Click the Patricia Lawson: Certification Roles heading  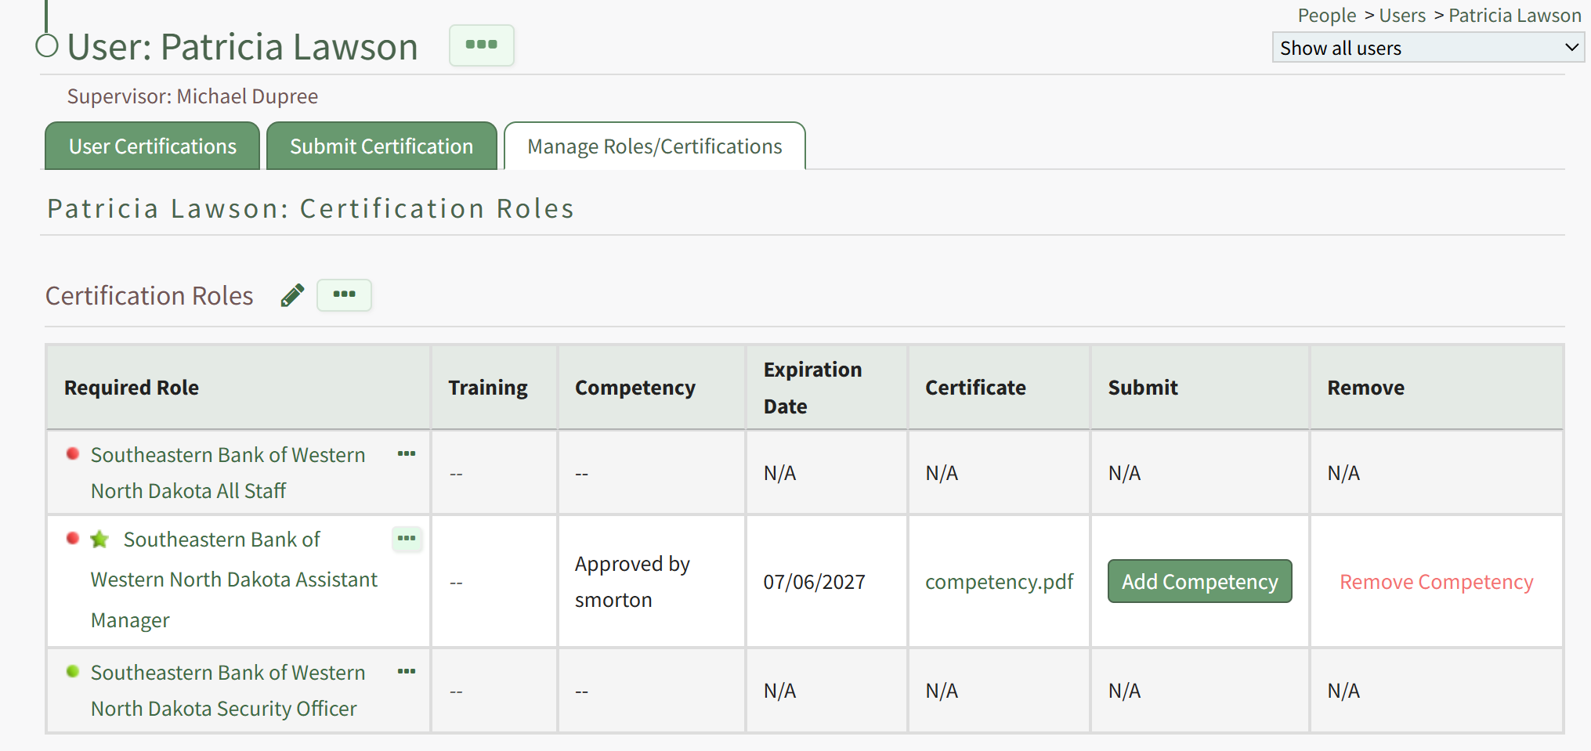coord(311,209)
